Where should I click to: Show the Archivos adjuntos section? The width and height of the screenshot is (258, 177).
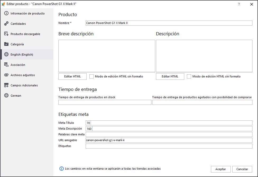pos(27,75)
